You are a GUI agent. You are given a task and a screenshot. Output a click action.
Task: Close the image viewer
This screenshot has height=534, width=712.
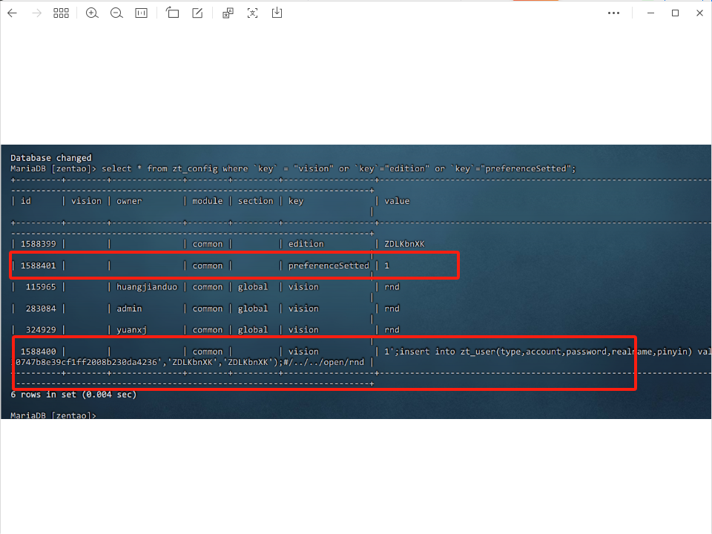click(x=700, y=13)
